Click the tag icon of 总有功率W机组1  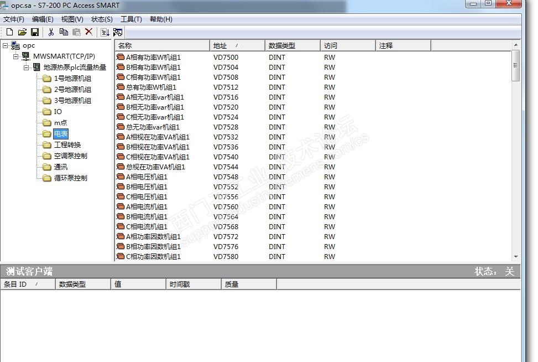[121, 87]
